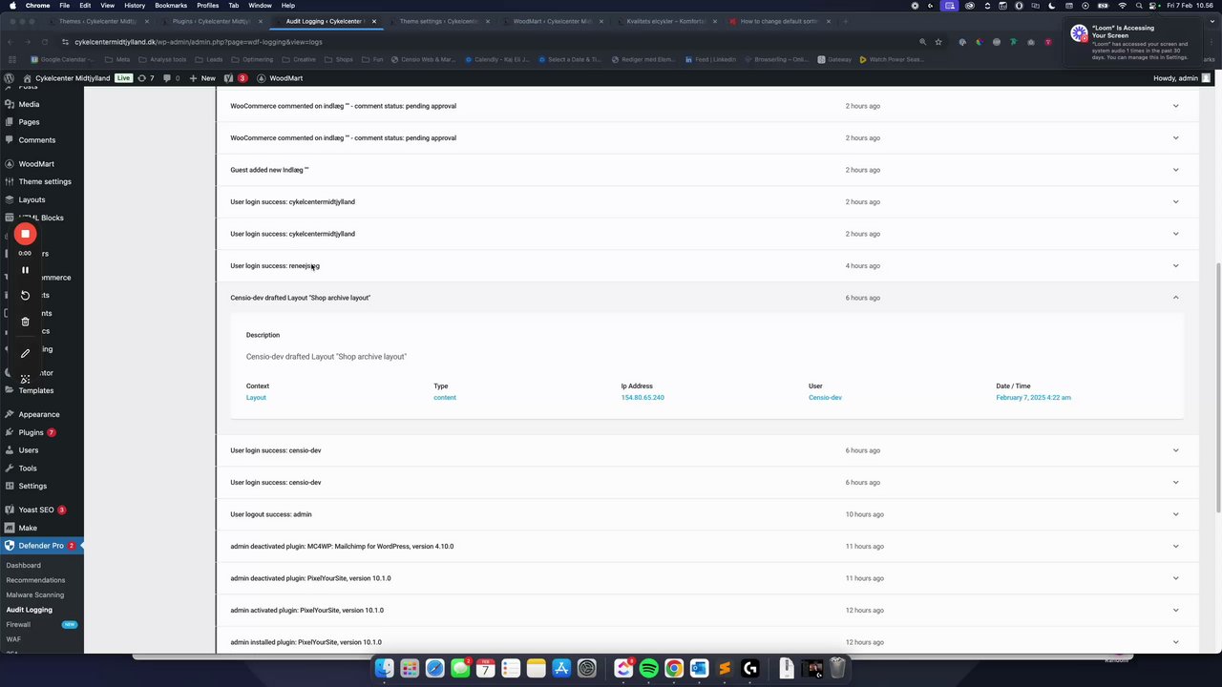Pause the Loom recording
Viewport: 1222px width, 687px height.
[26, 270]
